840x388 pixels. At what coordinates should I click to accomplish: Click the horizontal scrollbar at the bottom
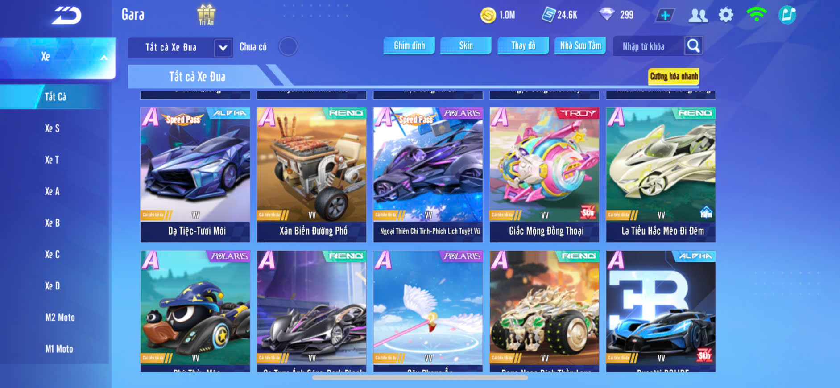point(420,377)
